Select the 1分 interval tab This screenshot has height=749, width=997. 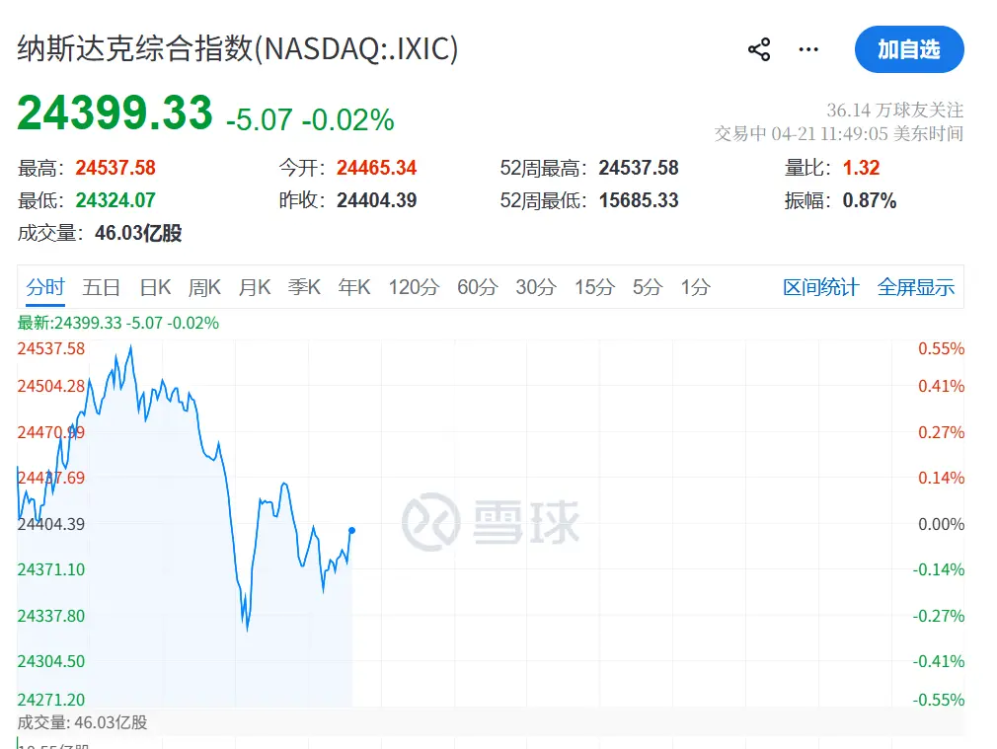pyautogui.click(x=695, y=287)
